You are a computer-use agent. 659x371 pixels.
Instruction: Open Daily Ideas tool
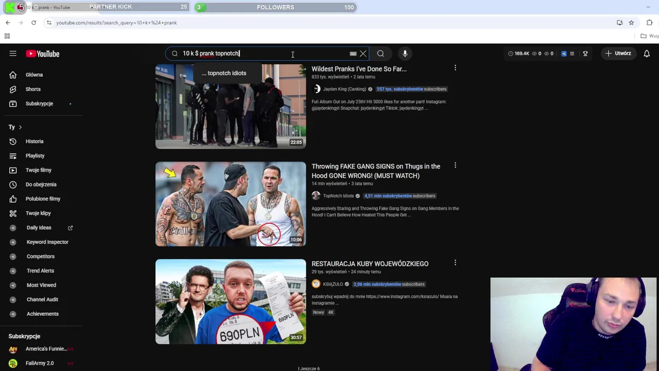click(39, 228)
